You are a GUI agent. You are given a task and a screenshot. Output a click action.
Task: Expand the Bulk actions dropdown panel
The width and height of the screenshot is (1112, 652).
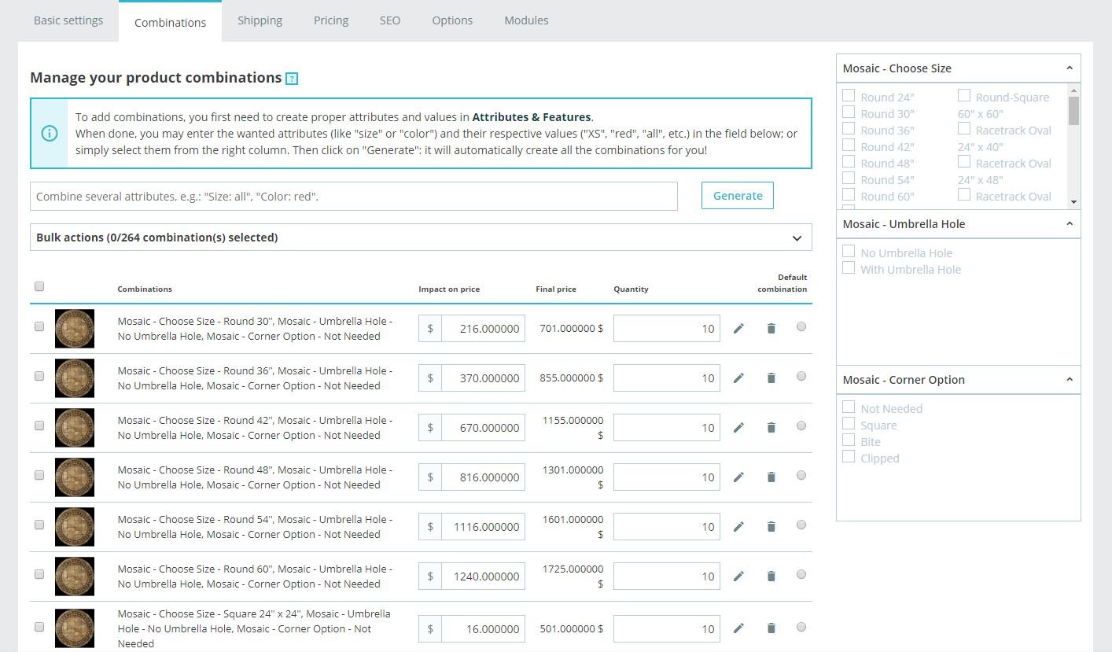point(797,238)
